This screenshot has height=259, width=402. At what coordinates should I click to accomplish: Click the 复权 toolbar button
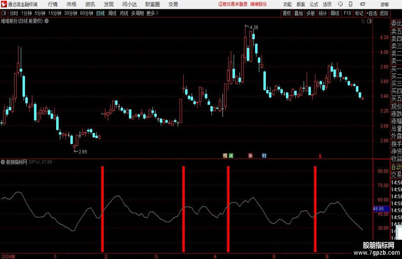(287, 13)
